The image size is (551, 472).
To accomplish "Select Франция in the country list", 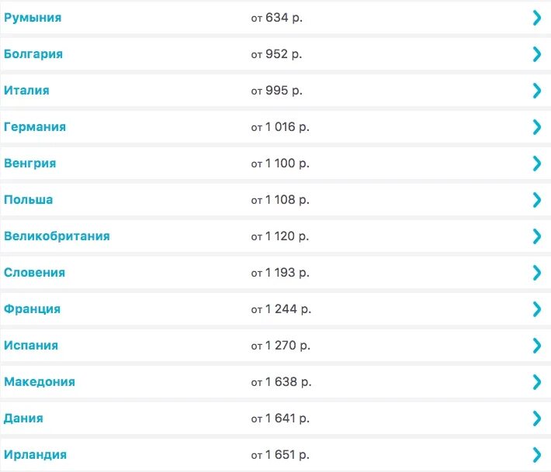I will pos(32,309).
